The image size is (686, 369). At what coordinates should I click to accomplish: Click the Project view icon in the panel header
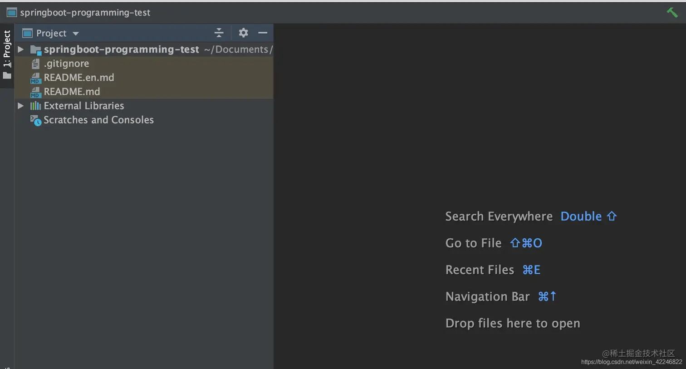pos(27,33)
